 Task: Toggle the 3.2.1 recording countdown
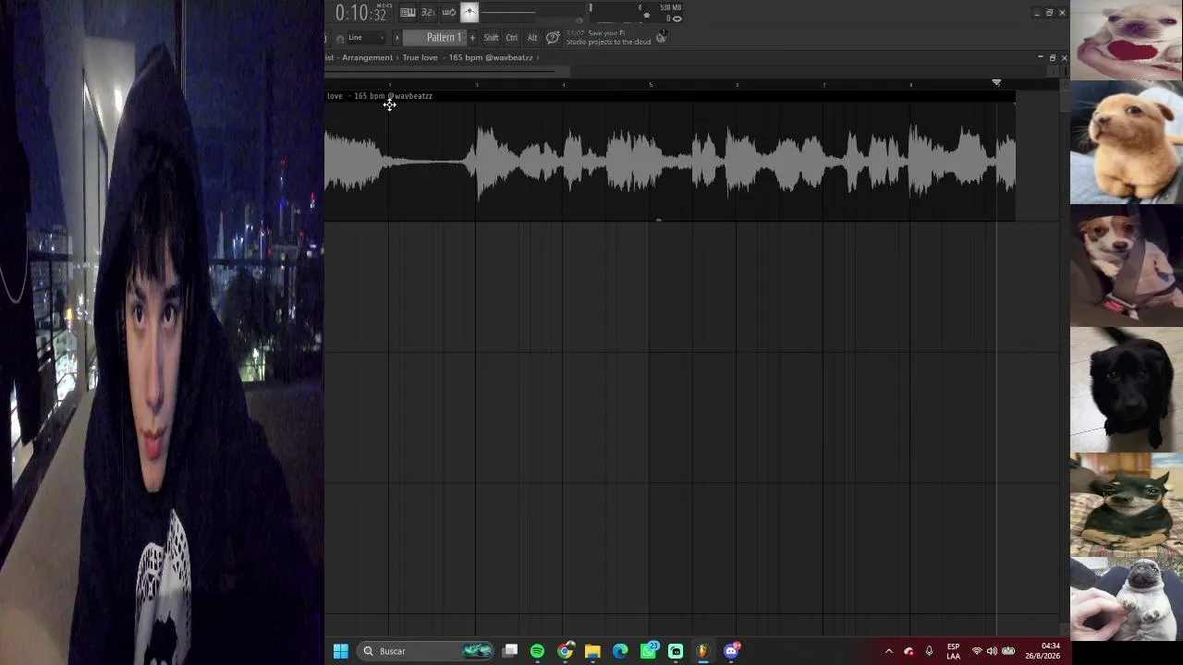pos(428,12)
